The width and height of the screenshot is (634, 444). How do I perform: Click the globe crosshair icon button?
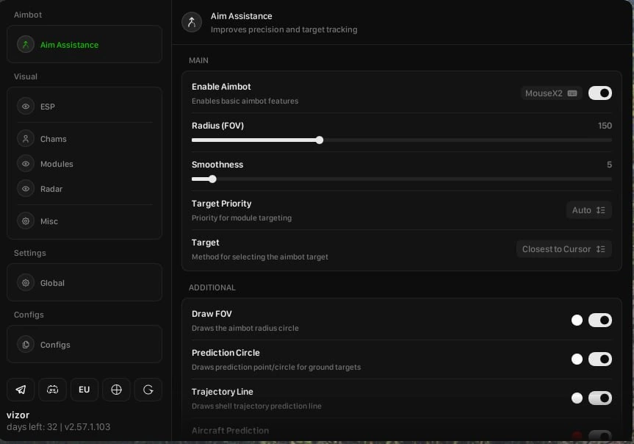pyautogui.click(x=117, y=390)
